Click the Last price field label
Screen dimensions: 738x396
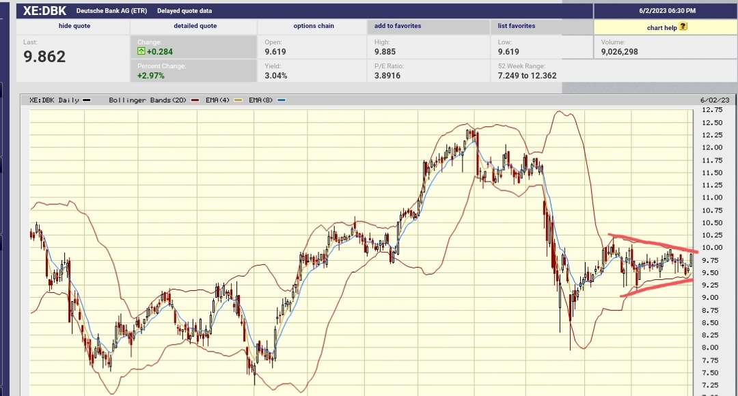pos(30,42)
